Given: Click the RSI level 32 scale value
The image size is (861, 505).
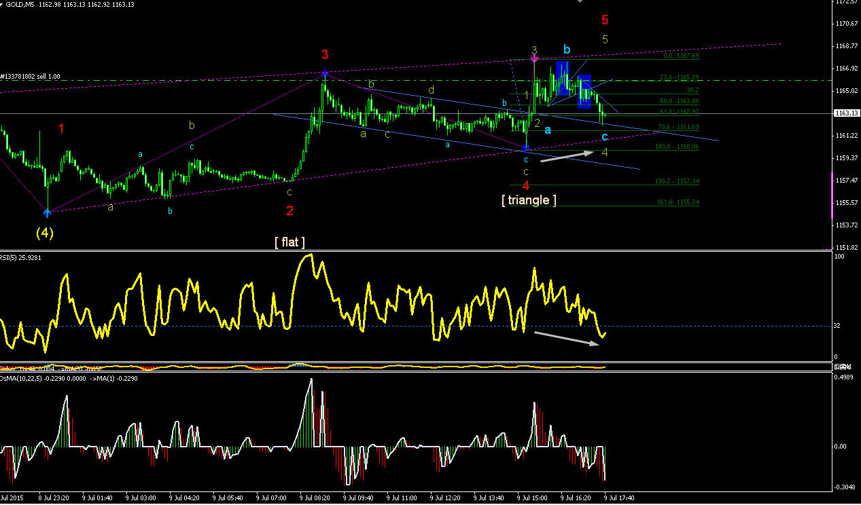Looking at the screenshot, I should click(837, 326).
